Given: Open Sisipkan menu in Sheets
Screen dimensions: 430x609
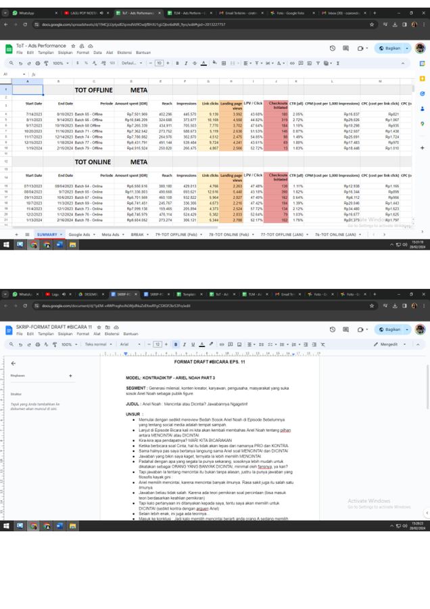Looking at the screenshot, I should coord(65,52).
